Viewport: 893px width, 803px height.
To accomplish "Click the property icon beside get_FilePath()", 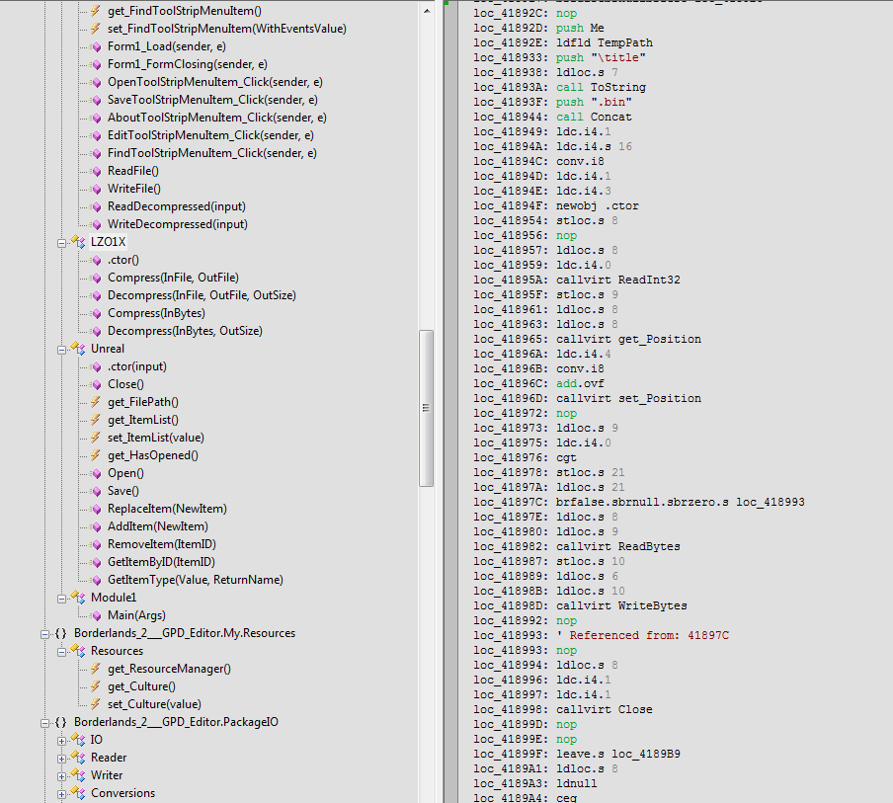I will (x=96, y=402).
